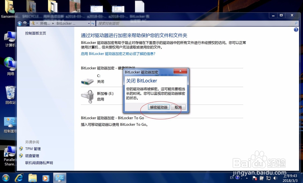Viewport: 303px width, 183px height.
Task: Close the BitLocker 驱动器加密 dialog
Action: 180,71
